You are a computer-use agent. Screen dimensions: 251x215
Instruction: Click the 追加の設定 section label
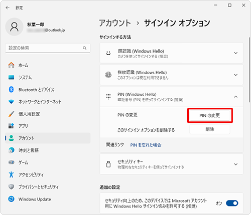click(x=110, y=187)
